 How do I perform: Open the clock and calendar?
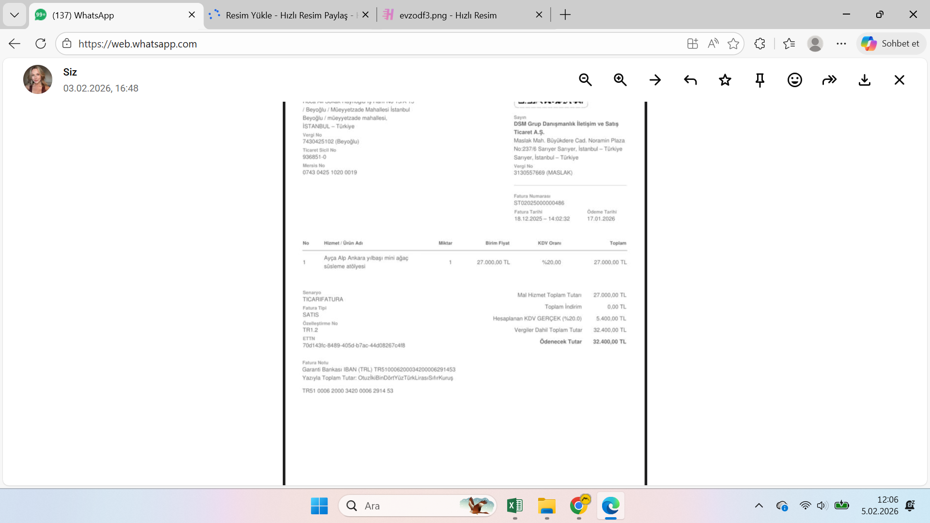880,506
